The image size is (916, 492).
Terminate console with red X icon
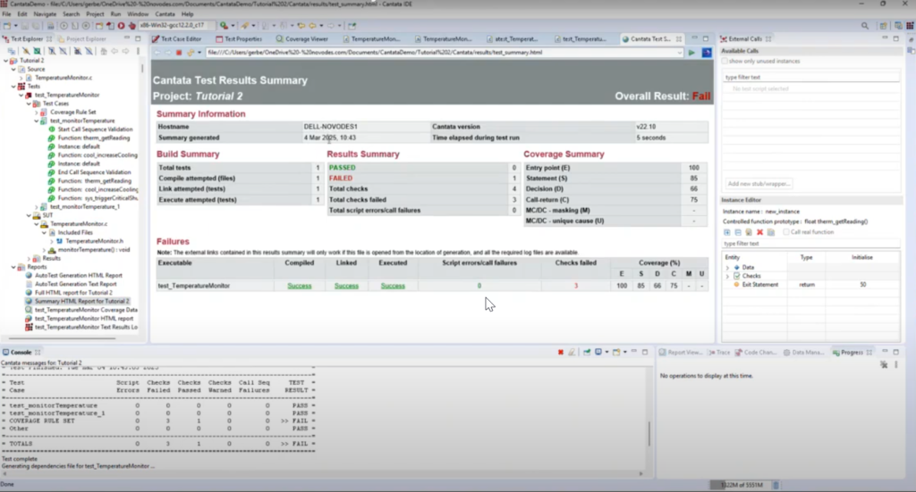pos(560,352)
